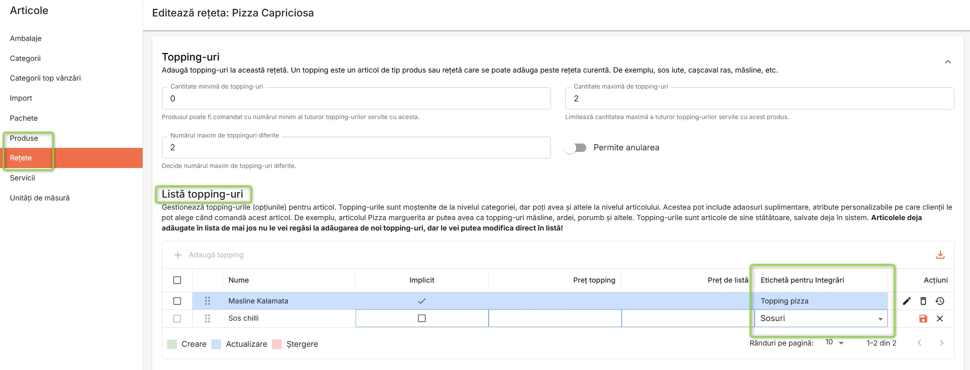The width and height of the screenshot is (970, 370).
Task: Save the Sos chilli row with the save icon
Action: coord(923,319)
